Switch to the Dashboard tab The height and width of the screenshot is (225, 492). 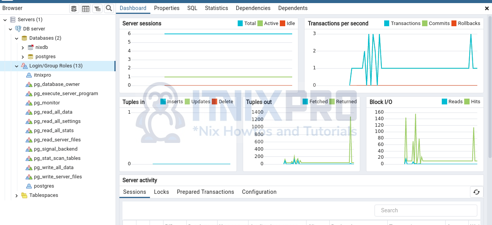(x=133, y=8)
